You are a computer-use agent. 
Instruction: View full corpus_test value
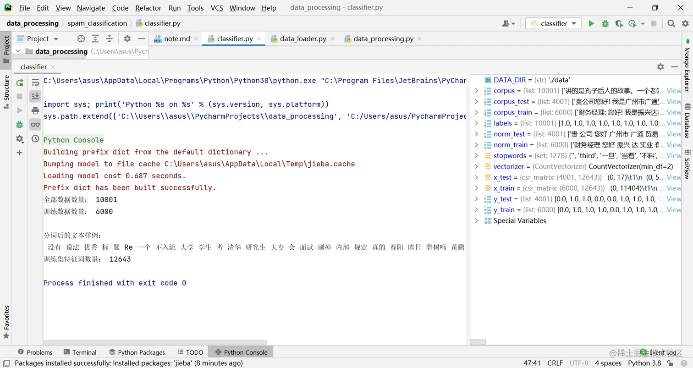(674, 102)
